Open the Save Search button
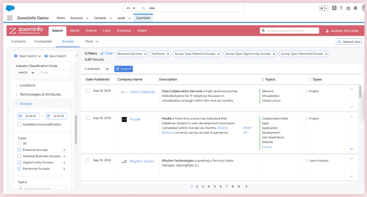The width and height of the screenshot is (367, 197). (x=55, y=56)
